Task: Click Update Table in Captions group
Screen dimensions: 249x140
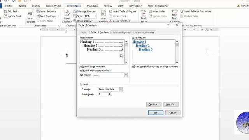Action: click(x=118, y=16)
